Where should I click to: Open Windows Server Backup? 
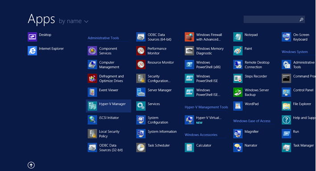[x=251, y=92]
